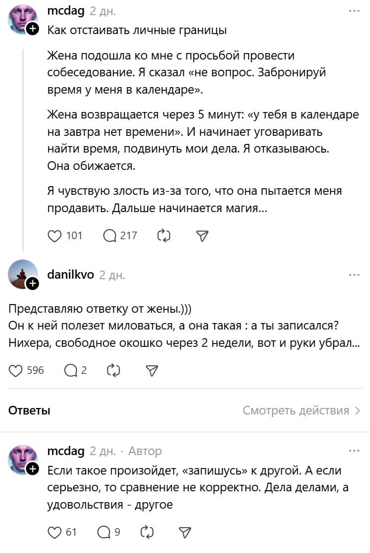Repost the first mcdag post
Viewport: 370px width, 553px height.
coord(164,236)
